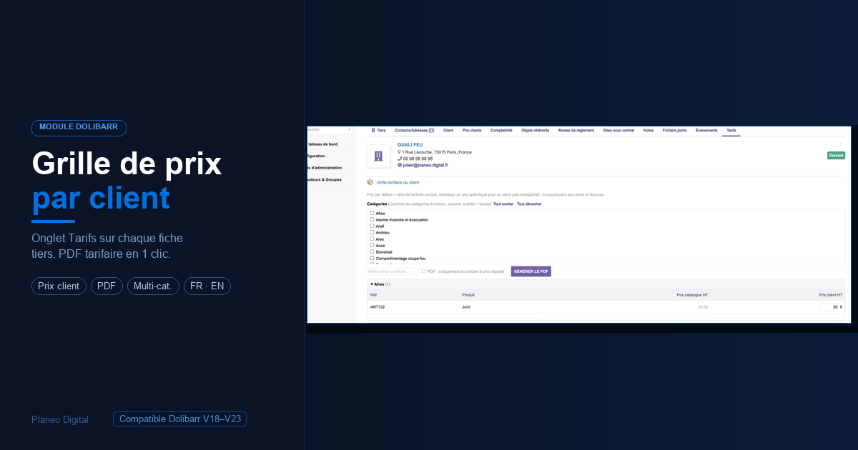This screenshot has width=858, height=450.
Task: Open the Tiers tab
Action: click(x=379, y=131)
